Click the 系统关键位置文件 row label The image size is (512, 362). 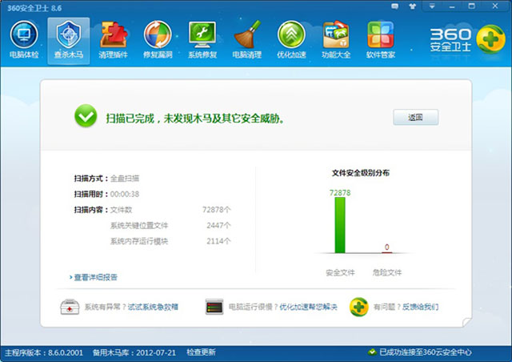(x=139, y=225)
